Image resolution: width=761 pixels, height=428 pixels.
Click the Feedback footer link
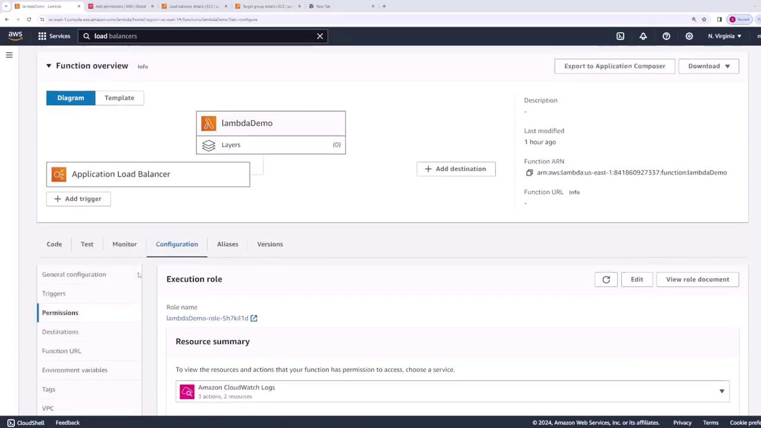click(67, 423)
